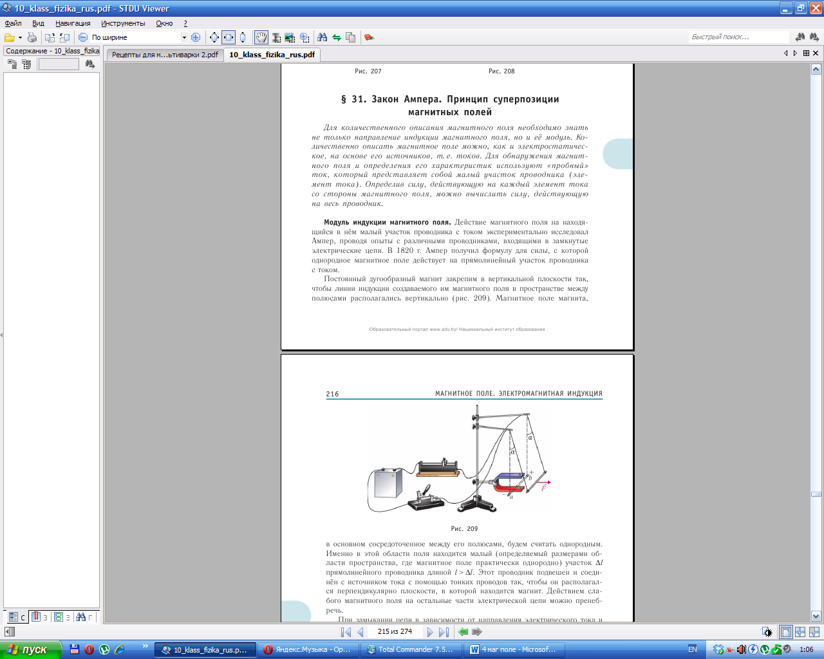The width and height of the screenshot is (824, 659).
Task: Switch to Total Commander taskbar window
Action: 410,649
